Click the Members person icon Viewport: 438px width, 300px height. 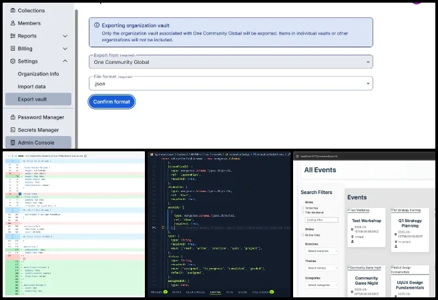(x=13, y=23)
